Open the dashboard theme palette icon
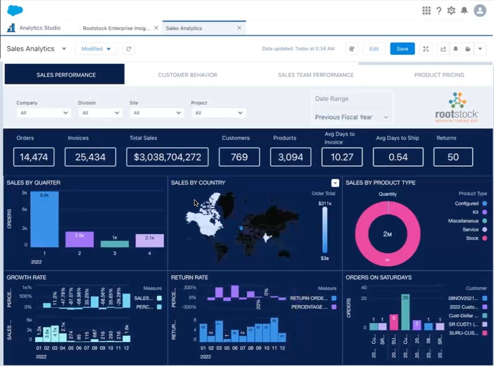The image size is (494, 366). coord(352,49)
